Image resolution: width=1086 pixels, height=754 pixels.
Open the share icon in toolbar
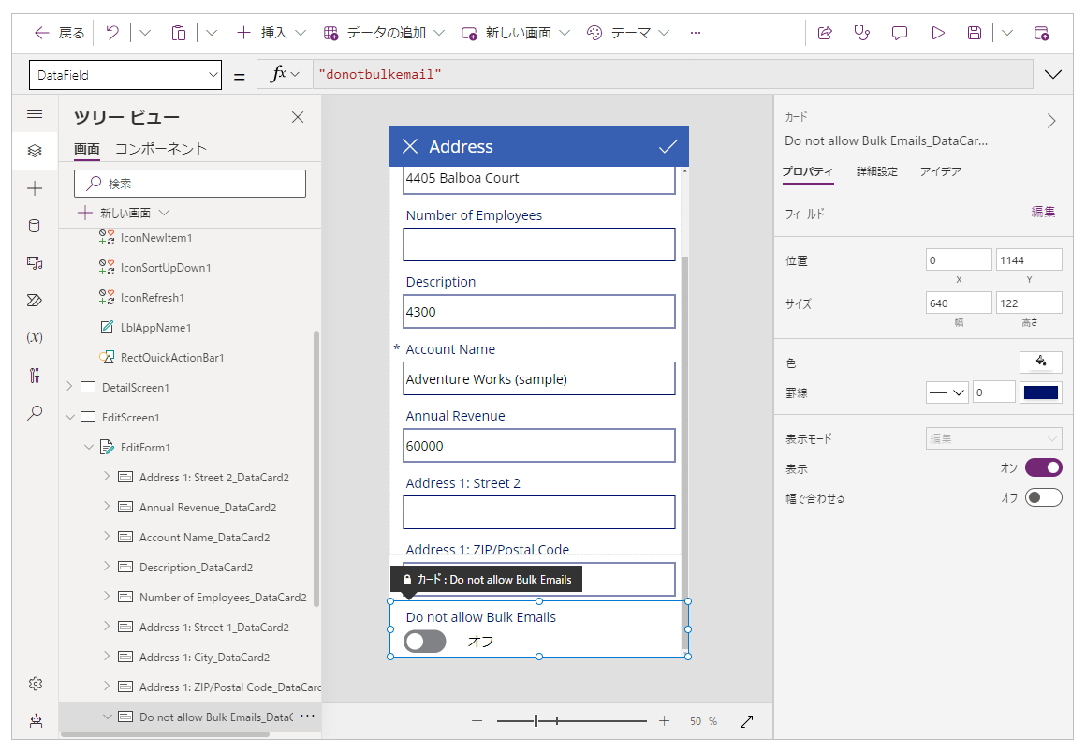coord(825,33)
